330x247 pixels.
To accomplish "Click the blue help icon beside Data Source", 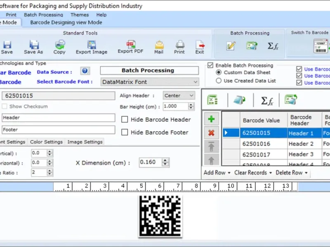I will tap(85, 71).
